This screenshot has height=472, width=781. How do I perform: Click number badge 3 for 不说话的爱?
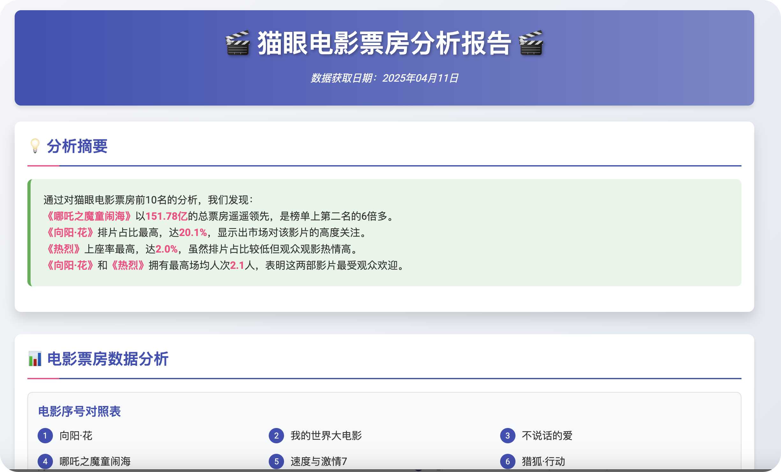[x=507, y=436]
